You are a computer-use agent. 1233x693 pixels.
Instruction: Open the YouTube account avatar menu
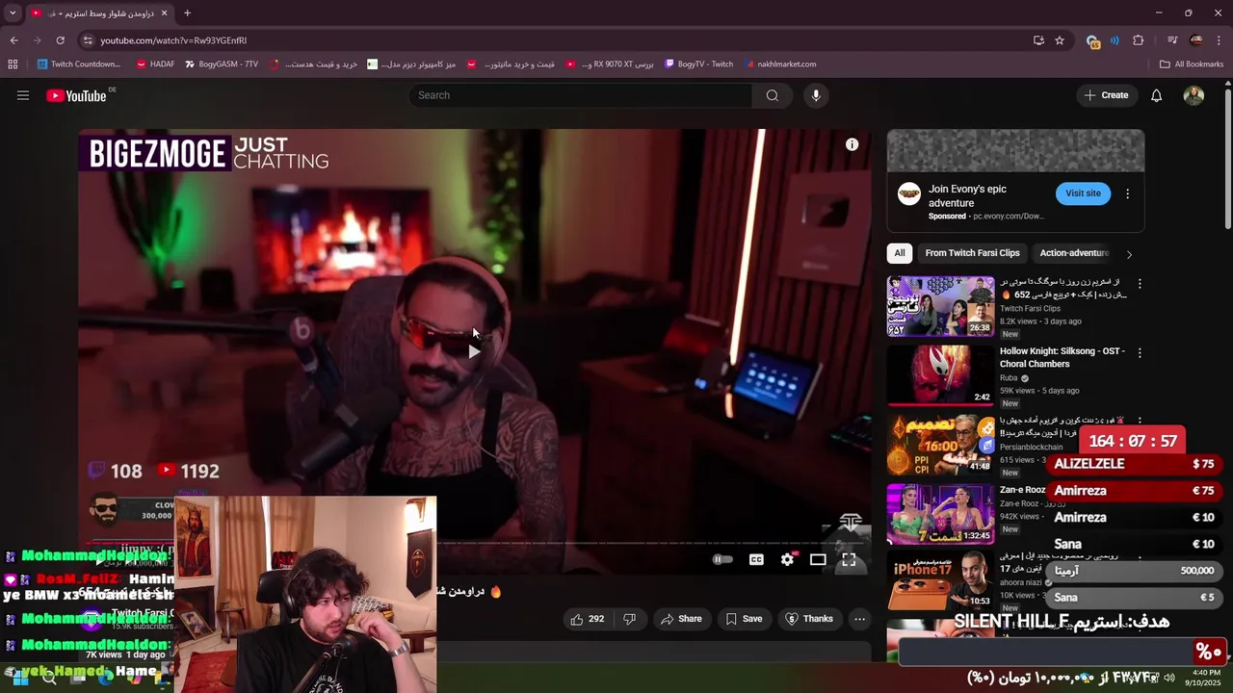[1194, 95]
